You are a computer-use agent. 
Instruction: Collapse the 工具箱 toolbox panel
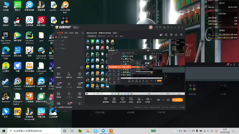point(81,68)
